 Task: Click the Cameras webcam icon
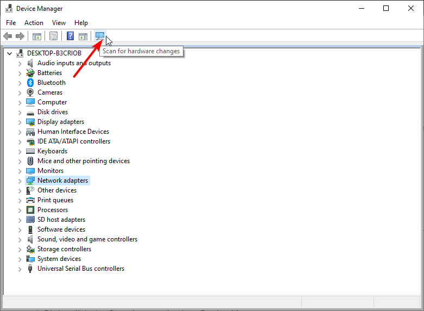(30, 92)
